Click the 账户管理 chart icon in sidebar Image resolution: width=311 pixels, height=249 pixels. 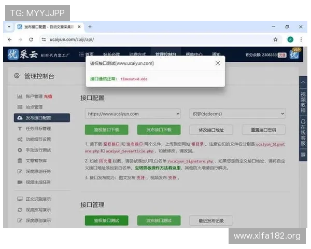tap(20, 96)
